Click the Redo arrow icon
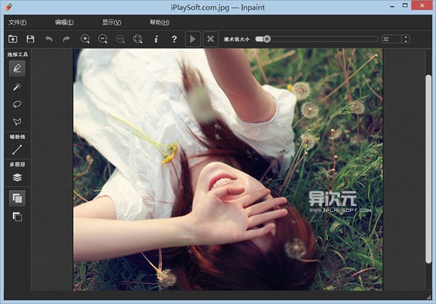Screen dimensions: 436x304 (x=66, y=40)
